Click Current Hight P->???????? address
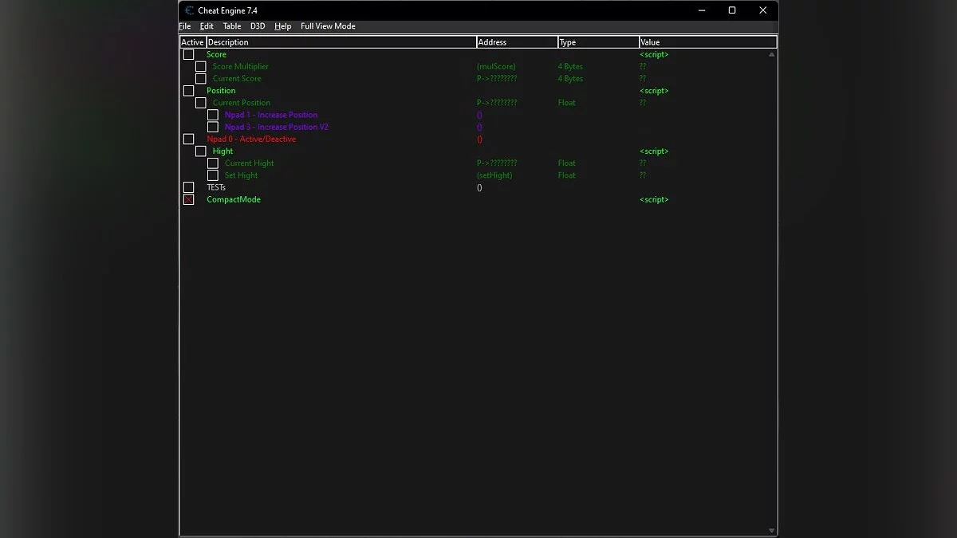957x538 pixels. (x=497, y=163)
